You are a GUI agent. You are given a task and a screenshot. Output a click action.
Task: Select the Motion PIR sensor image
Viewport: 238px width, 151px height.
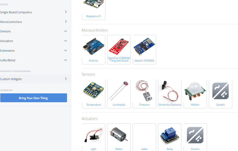(x=195, y=91)
